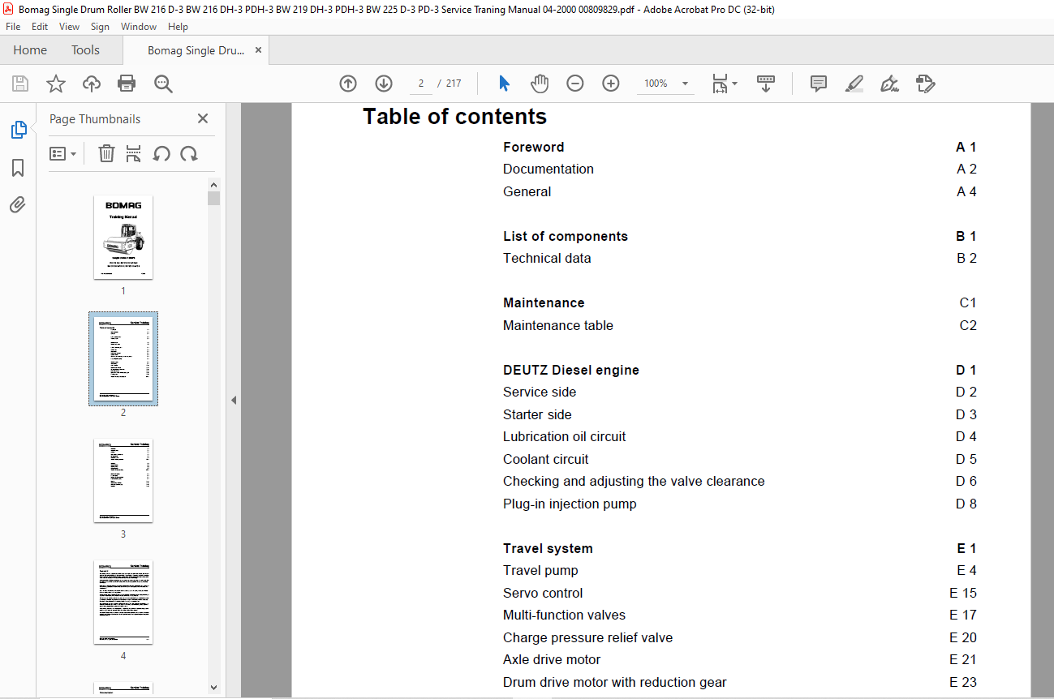The image size is (1054, 699).
Task: Open the Help menu
Action: point(178,27)
